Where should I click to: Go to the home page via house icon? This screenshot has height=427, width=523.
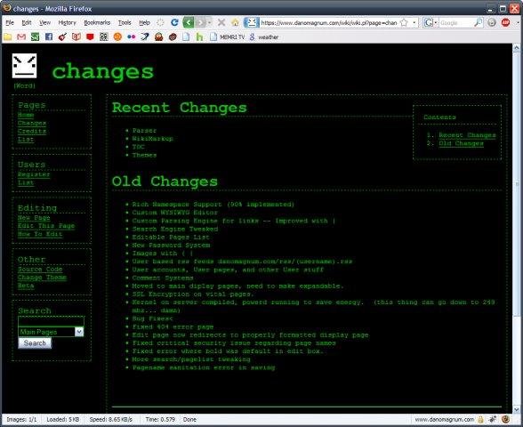[235, 23]
